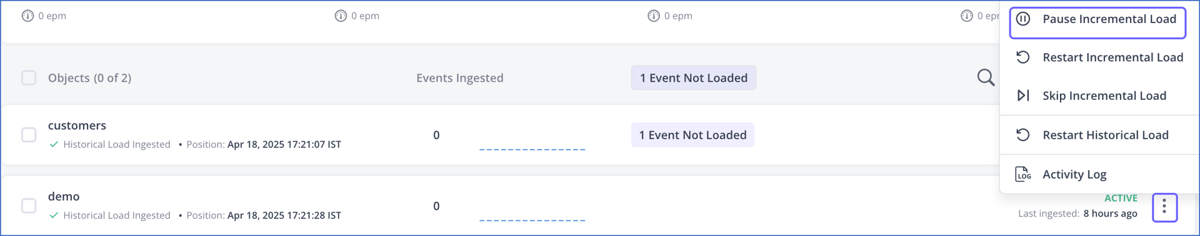Click the LOG file icon for Activity Log
This screenshot has width=1200, height=236.
[x=1023, y=174]
